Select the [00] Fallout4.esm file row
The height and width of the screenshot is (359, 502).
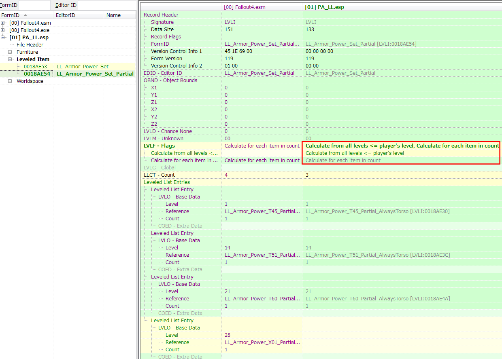click(30, 23)
